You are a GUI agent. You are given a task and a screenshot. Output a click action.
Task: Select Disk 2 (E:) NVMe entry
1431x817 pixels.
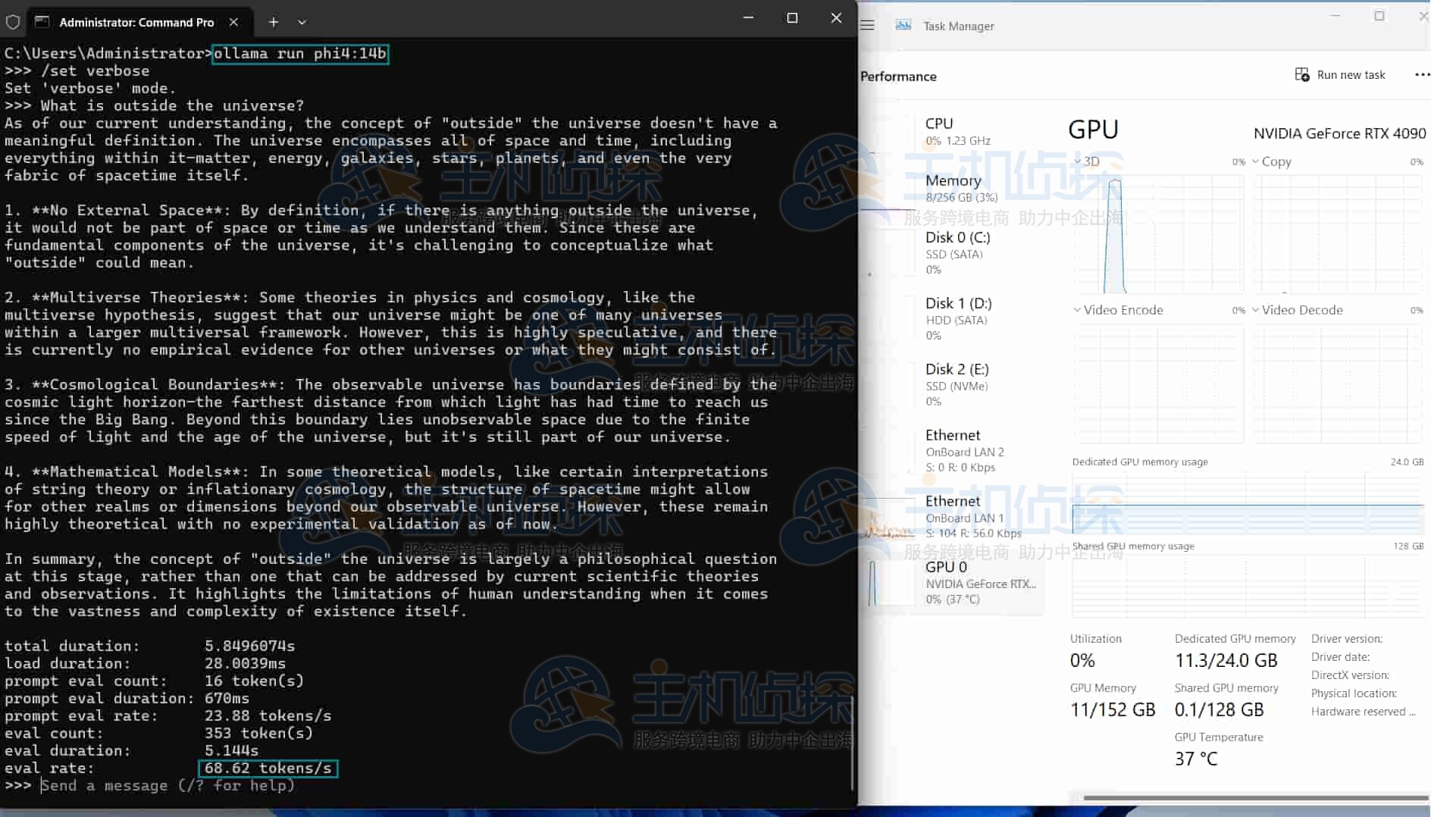click(x=957, y=384)
